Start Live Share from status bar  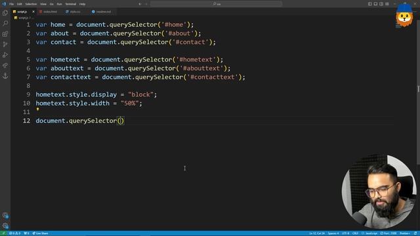pos(40,233)
